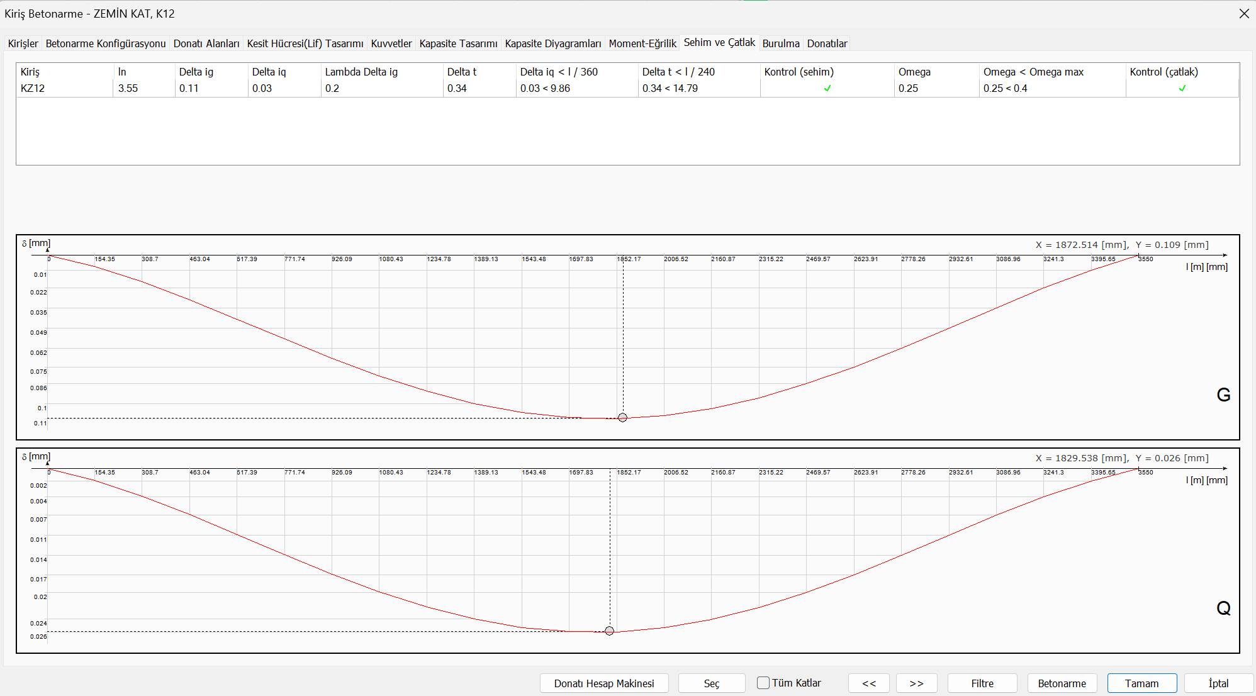Switch to Betonarme Konfigürasyonu tab
The width and height of the screenshot is (1256, 696).
pyautogui.click(x=106, y=43)
